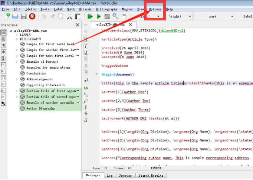Undo the last edit
253x180 pixels.
coord(44,16)
